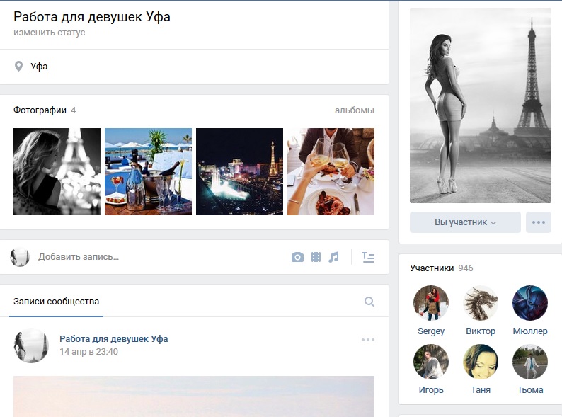Open member Sergey's avatar
Screen dimensions: 562x417
pyautogui.click(x=431, y=303)
